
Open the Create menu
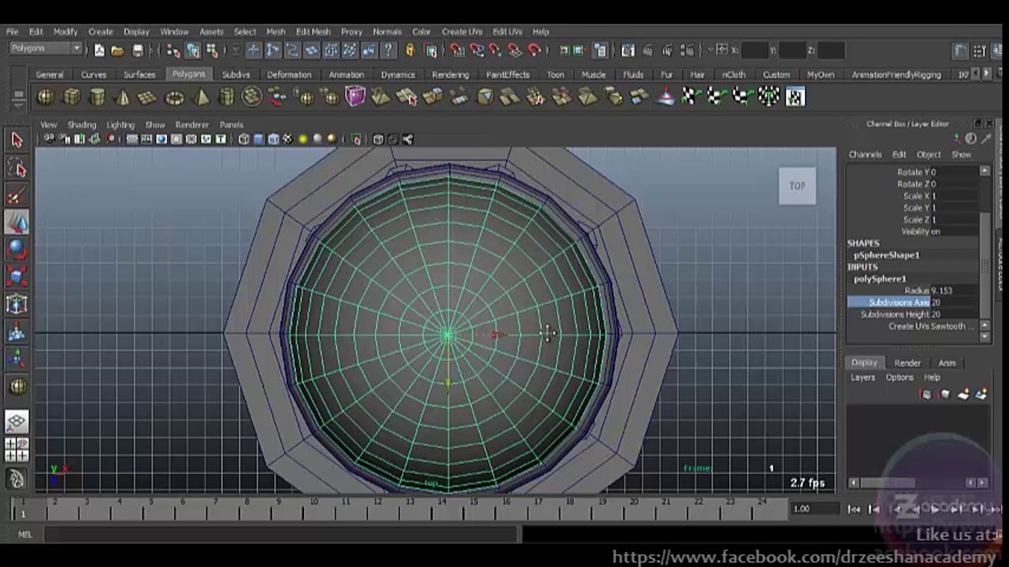(100, 31)
